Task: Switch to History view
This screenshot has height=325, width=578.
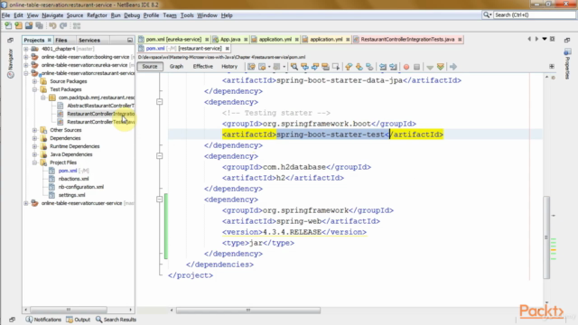Action: 229,67
